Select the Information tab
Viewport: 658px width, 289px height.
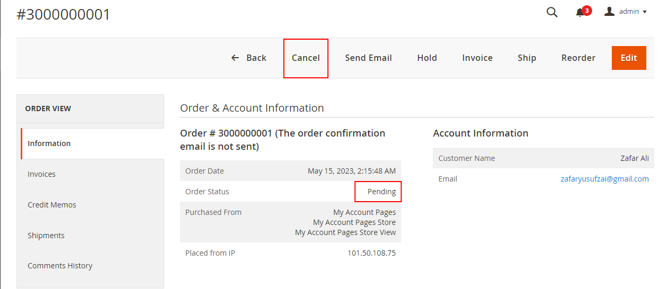[92, 143]
